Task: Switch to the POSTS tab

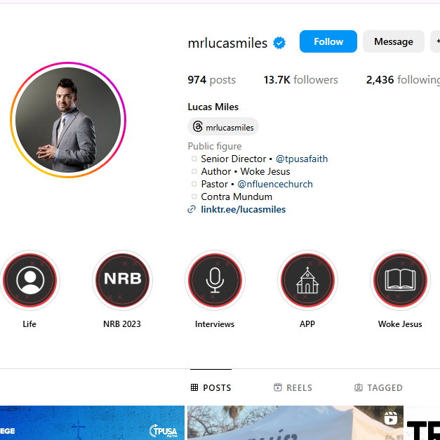Action: 211,387
